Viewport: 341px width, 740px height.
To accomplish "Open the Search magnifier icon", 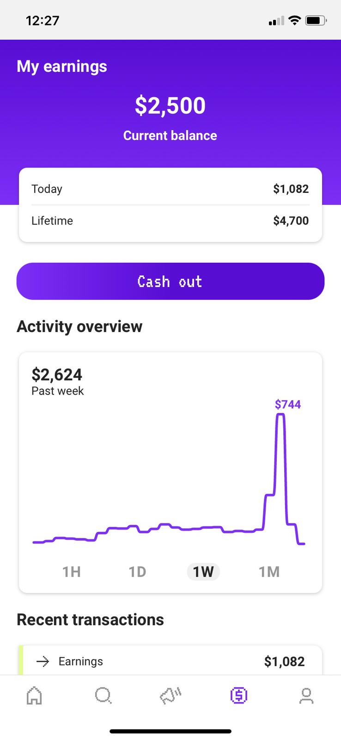I will [103, 695].
